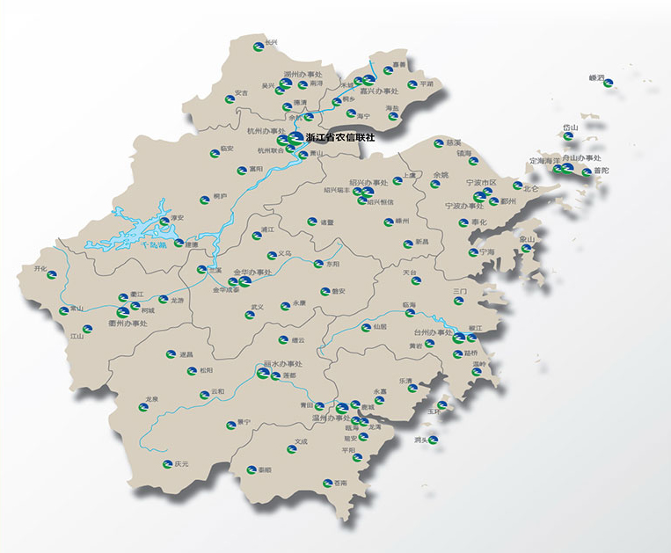Select the 新昌 branch icon
671x553 pixels.
pos(408,244)
